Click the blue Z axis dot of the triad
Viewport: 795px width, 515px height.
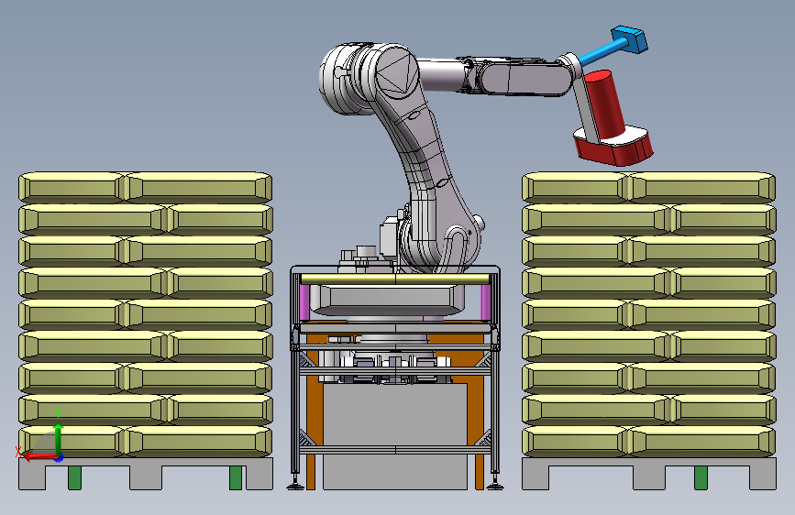tap(60, 458)
